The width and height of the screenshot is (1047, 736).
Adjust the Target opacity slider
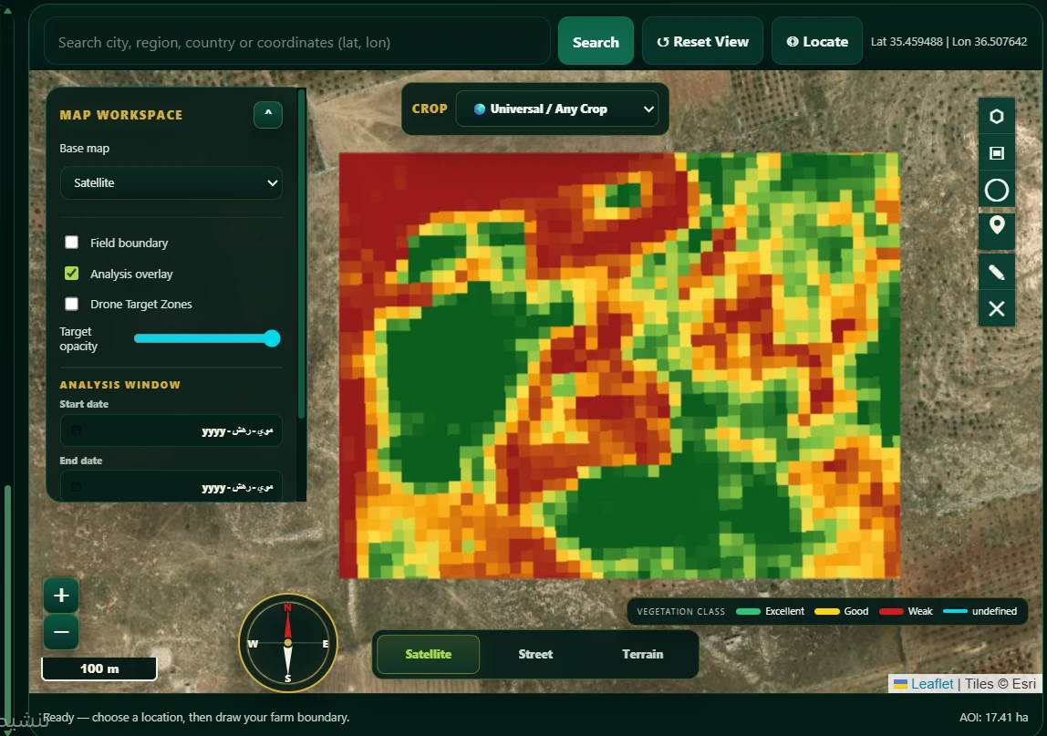206,338
